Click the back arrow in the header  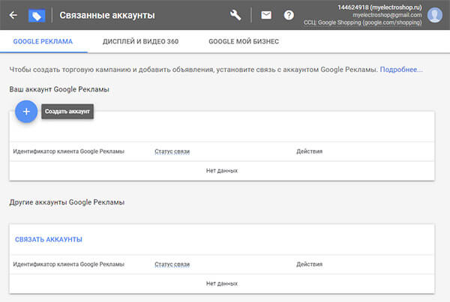click(13, 15)
